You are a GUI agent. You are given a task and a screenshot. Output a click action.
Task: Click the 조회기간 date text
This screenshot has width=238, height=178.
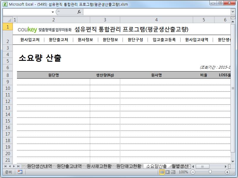[215, 67]
